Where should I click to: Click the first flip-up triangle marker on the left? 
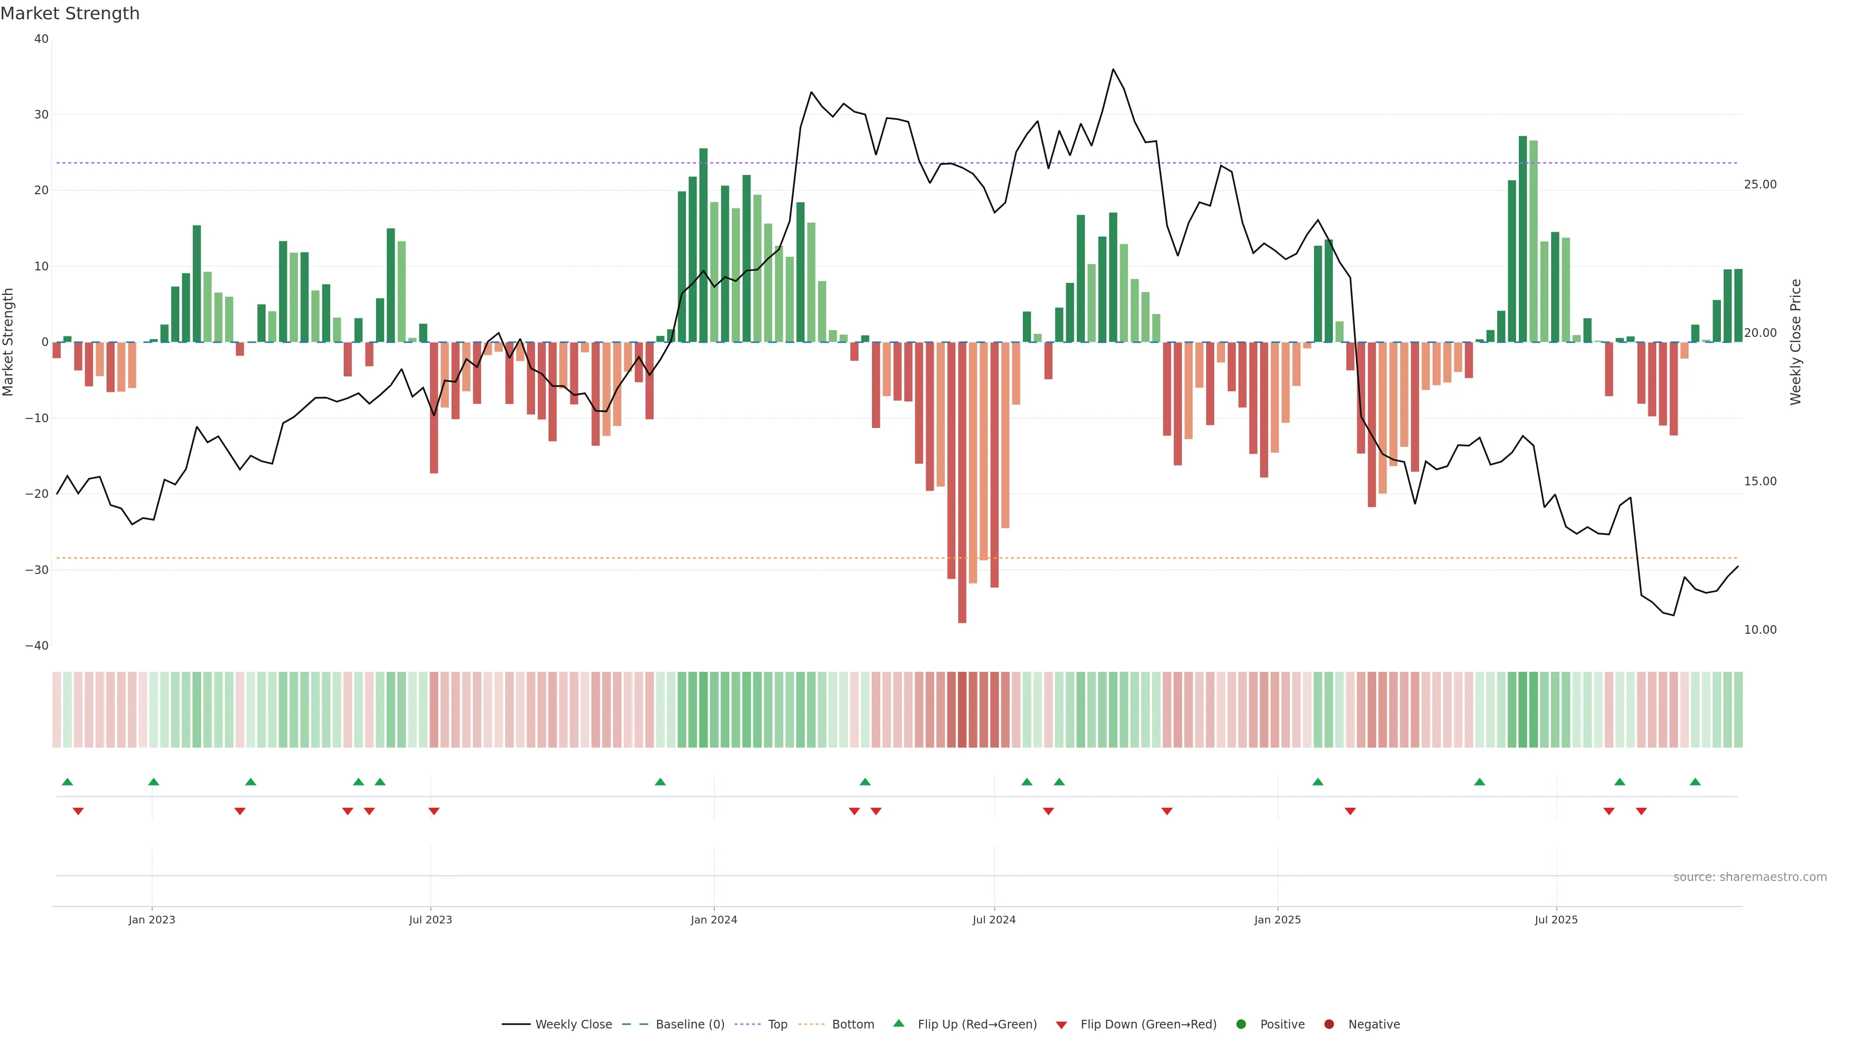[67, 782]
